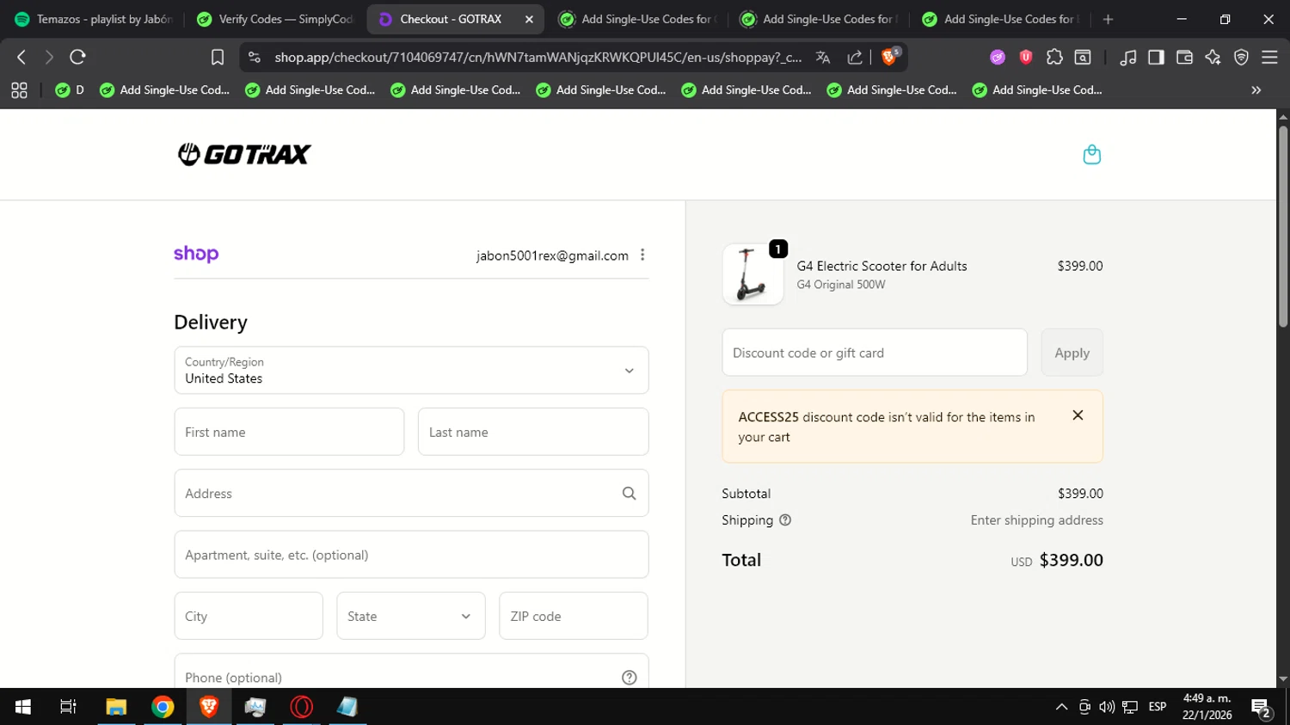Image resolution: width=1290 pixels, height=725 pixels.
Task: Bookmark this page
Action: (218, 57)
